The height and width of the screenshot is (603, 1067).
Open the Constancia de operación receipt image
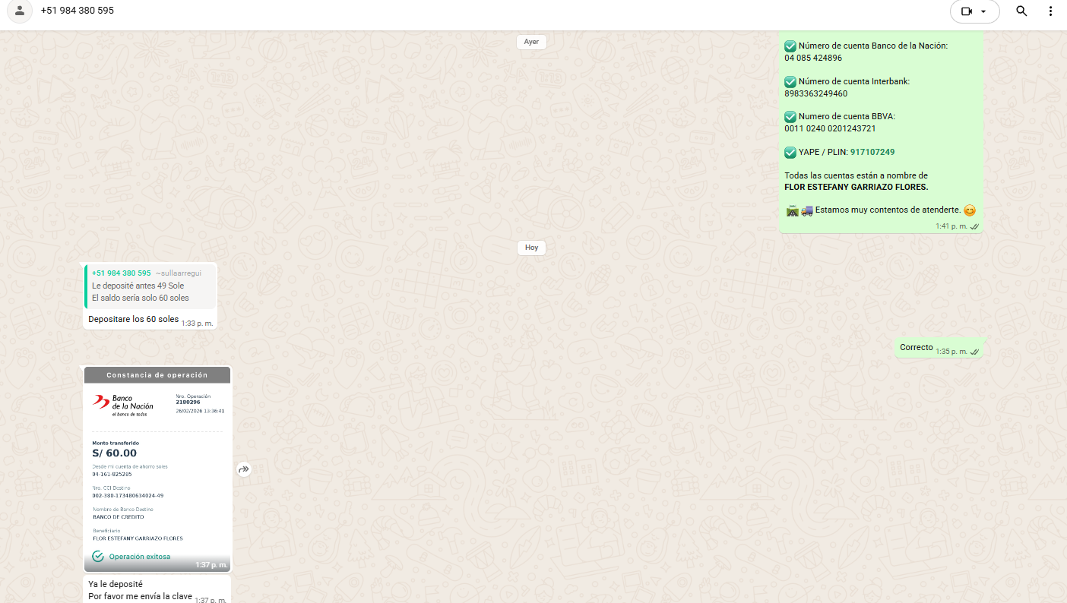(x=157, y=469)
